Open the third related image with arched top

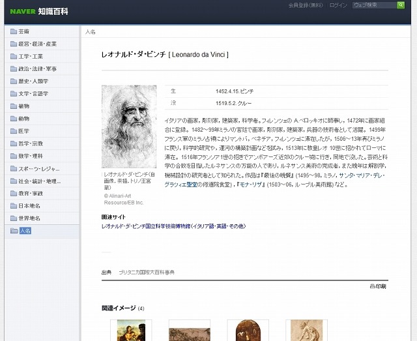(248, 331)
